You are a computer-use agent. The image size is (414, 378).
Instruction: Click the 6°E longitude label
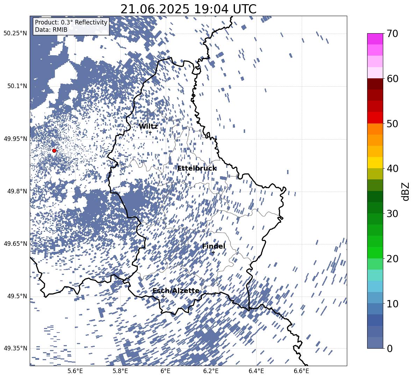(x=165, y=371)
